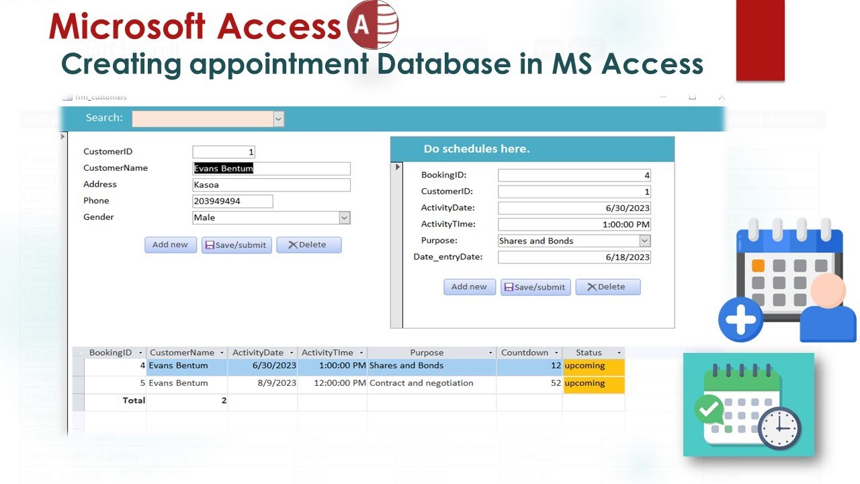Click cell Contract and negotiation

(x=431, y=384)
